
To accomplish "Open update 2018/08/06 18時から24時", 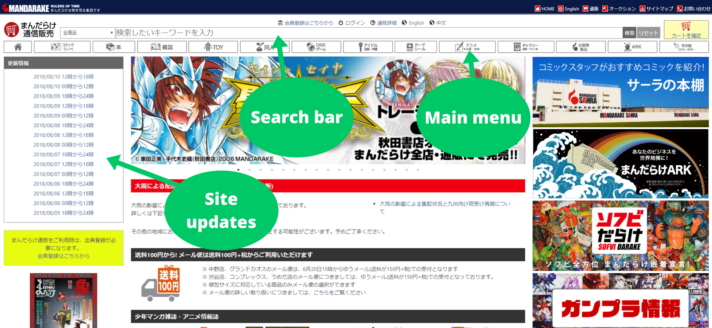I will [x=64, y=184].
